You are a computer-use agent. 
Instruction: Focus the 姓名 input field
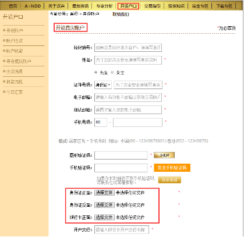128,60
